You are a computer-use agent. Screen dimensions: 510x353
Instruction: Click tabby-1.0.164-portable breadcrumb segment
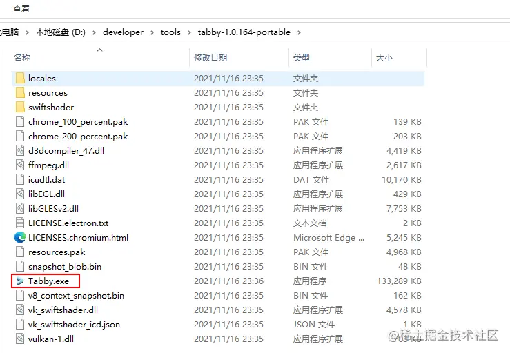click(244, 32)
